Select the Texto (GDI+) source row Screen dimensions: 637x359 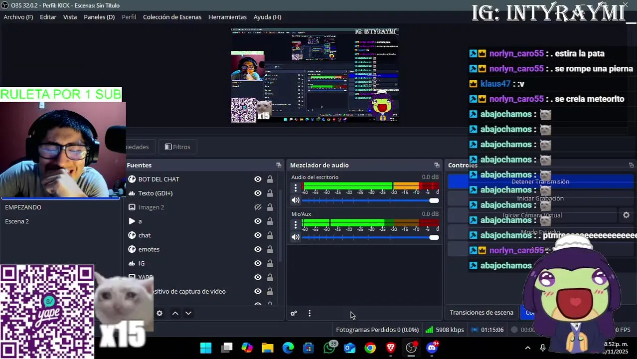[201, 193]
